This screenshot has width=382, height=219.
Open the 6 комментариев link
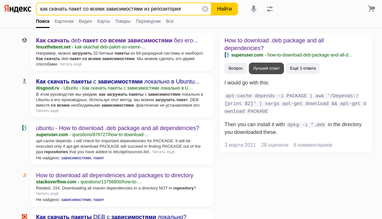(x=313, y=145)
